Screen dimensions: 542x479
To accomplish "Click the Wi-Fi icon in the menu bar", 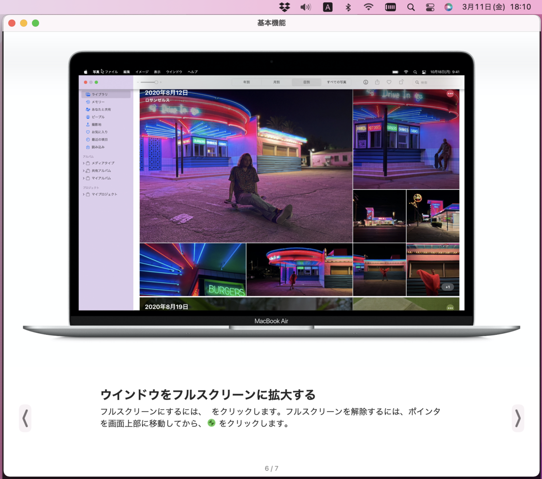I will click(369, 7).
